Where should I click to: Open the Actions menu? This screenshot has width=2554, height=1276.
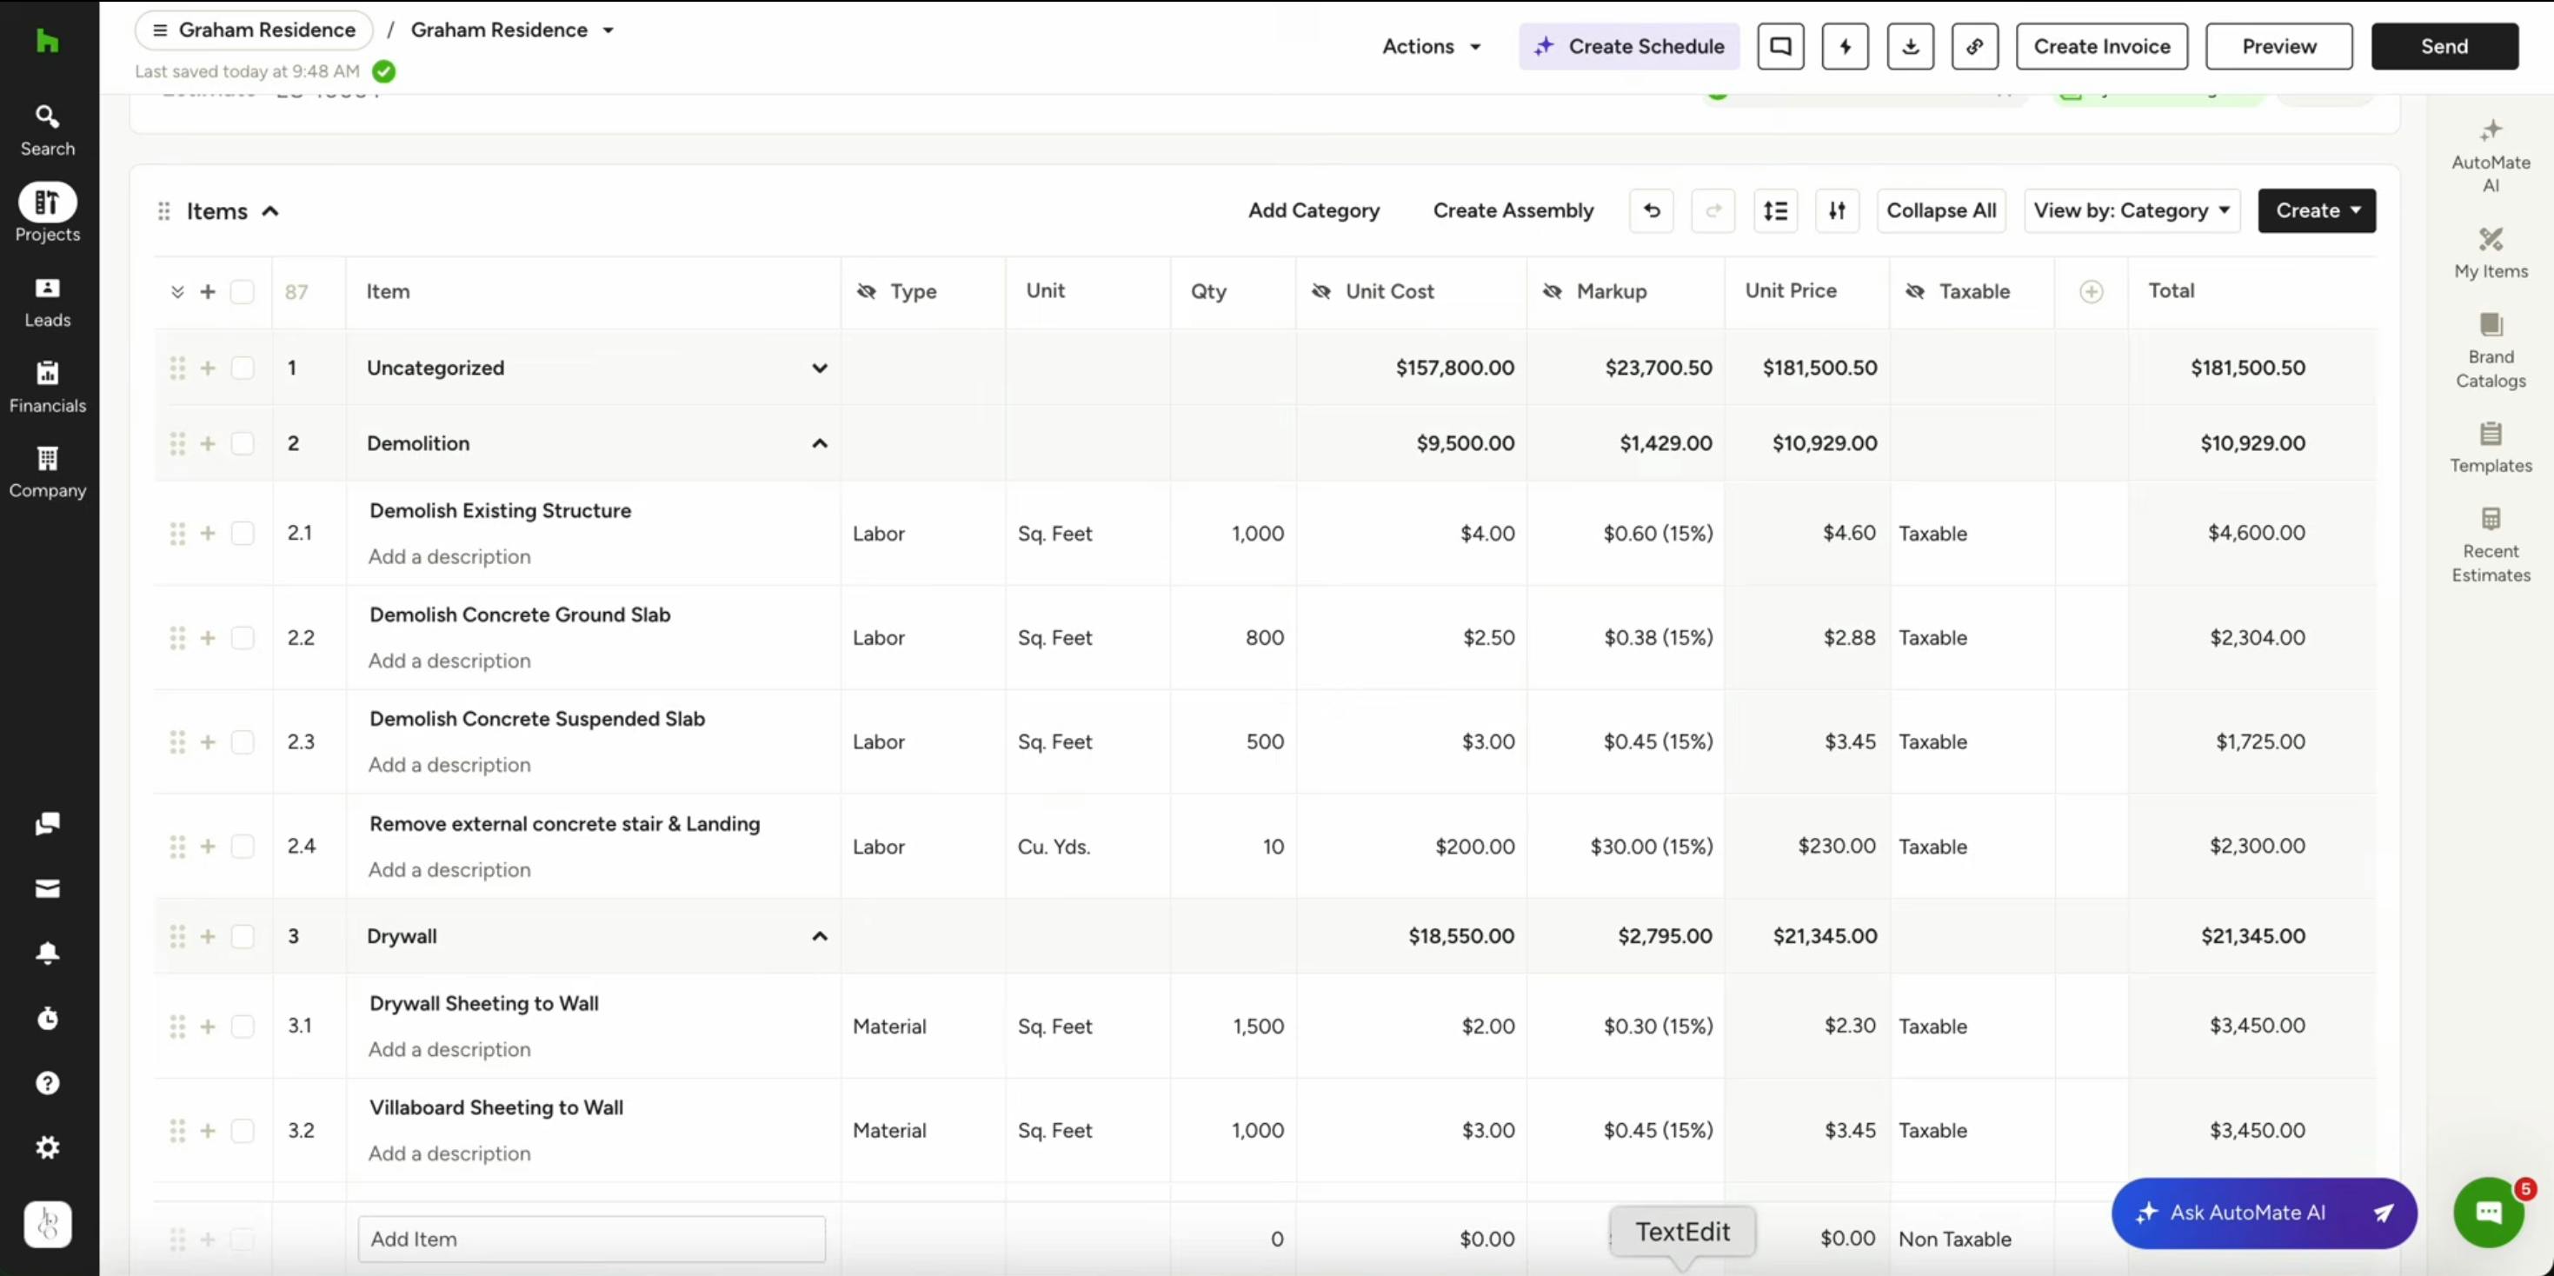pyautogui.click(x=1431, y=47)
